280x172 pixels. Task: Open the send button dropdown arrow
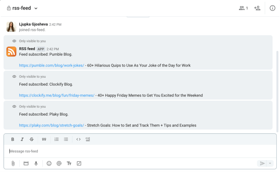click(x=270, y=163)
